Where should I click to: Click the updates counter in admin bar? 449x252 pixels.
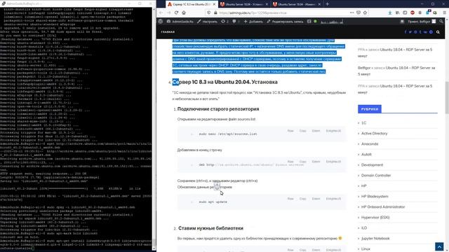224,22
